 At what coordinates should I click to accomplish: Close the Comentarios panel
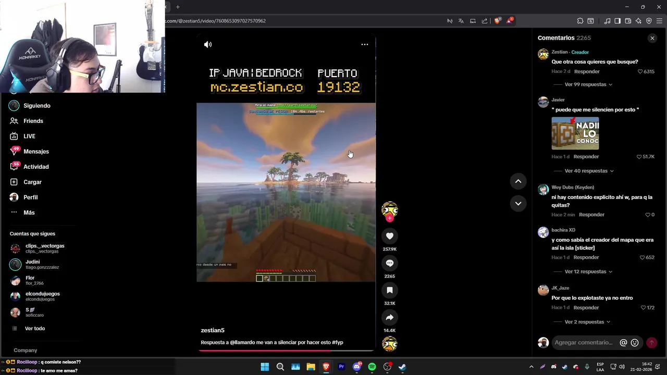(x=652, y=38)
